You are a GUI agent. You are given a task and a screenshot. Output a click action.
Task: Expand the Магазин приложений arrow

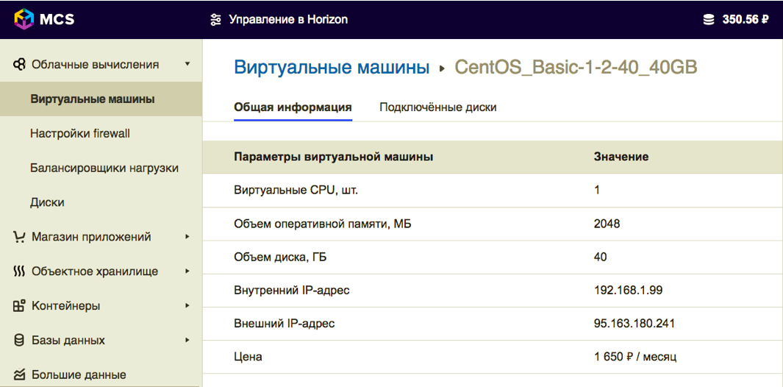[x=187, y=236]
